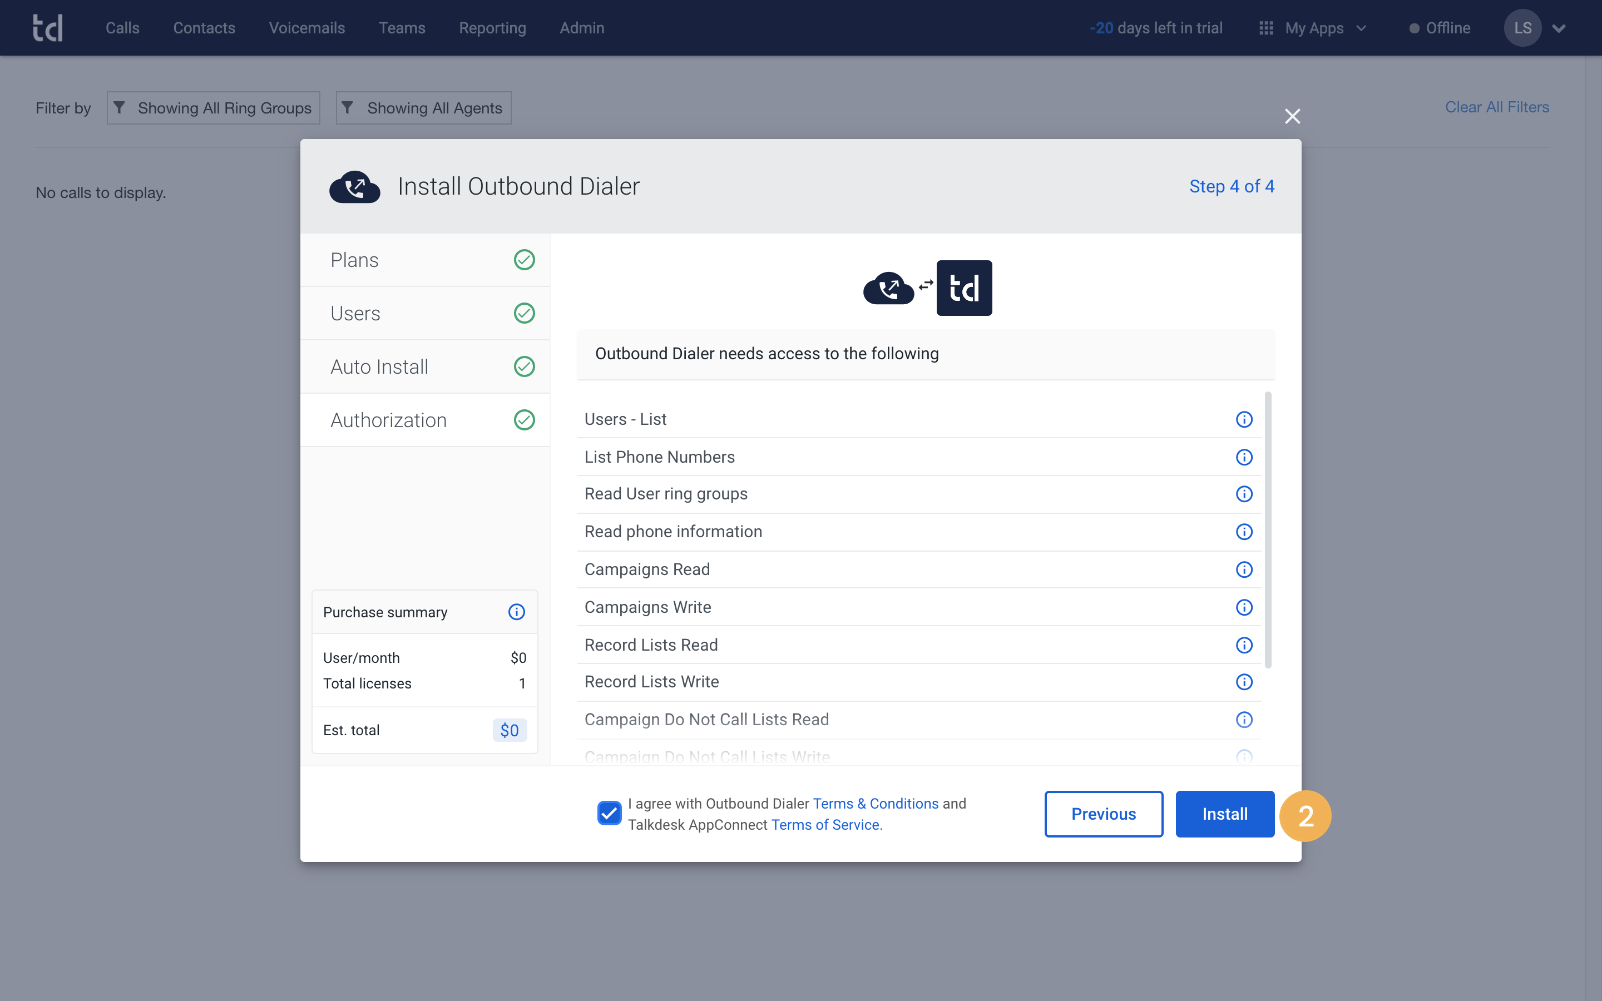Viewport: 1602px width, 1001px height.
Task: Click the Install button
Action: [x=1225, y=814]
